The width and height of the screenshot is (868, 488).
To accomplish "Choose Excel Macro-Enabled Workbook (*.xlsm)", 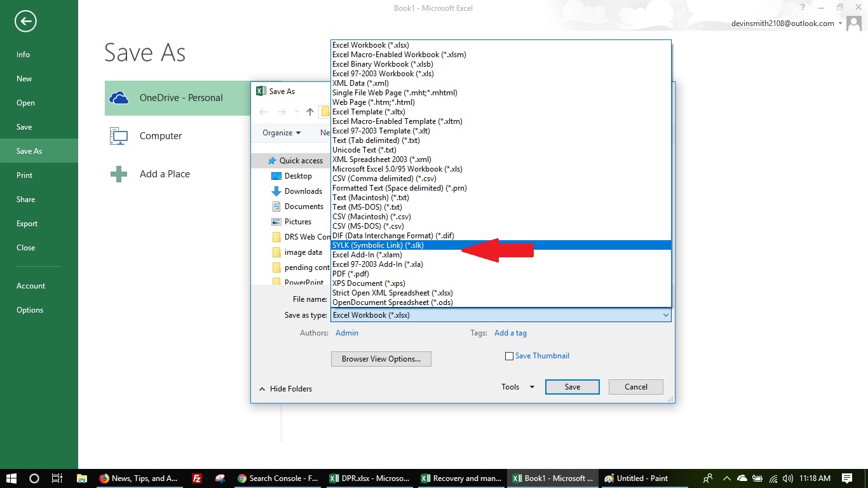I will (x=501, y=55).
